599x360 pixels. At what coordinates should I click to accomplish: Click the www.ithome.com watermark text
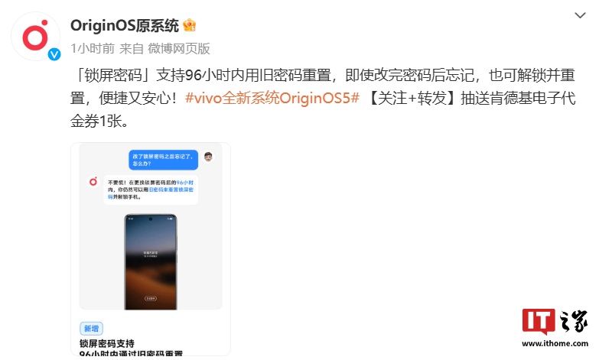(555, 343)
